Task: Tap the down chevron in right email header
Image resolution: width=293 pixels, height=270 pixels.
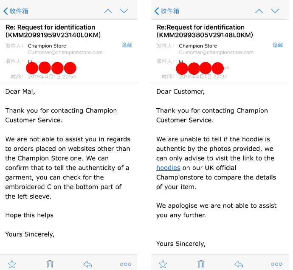Action: point(275,11)
